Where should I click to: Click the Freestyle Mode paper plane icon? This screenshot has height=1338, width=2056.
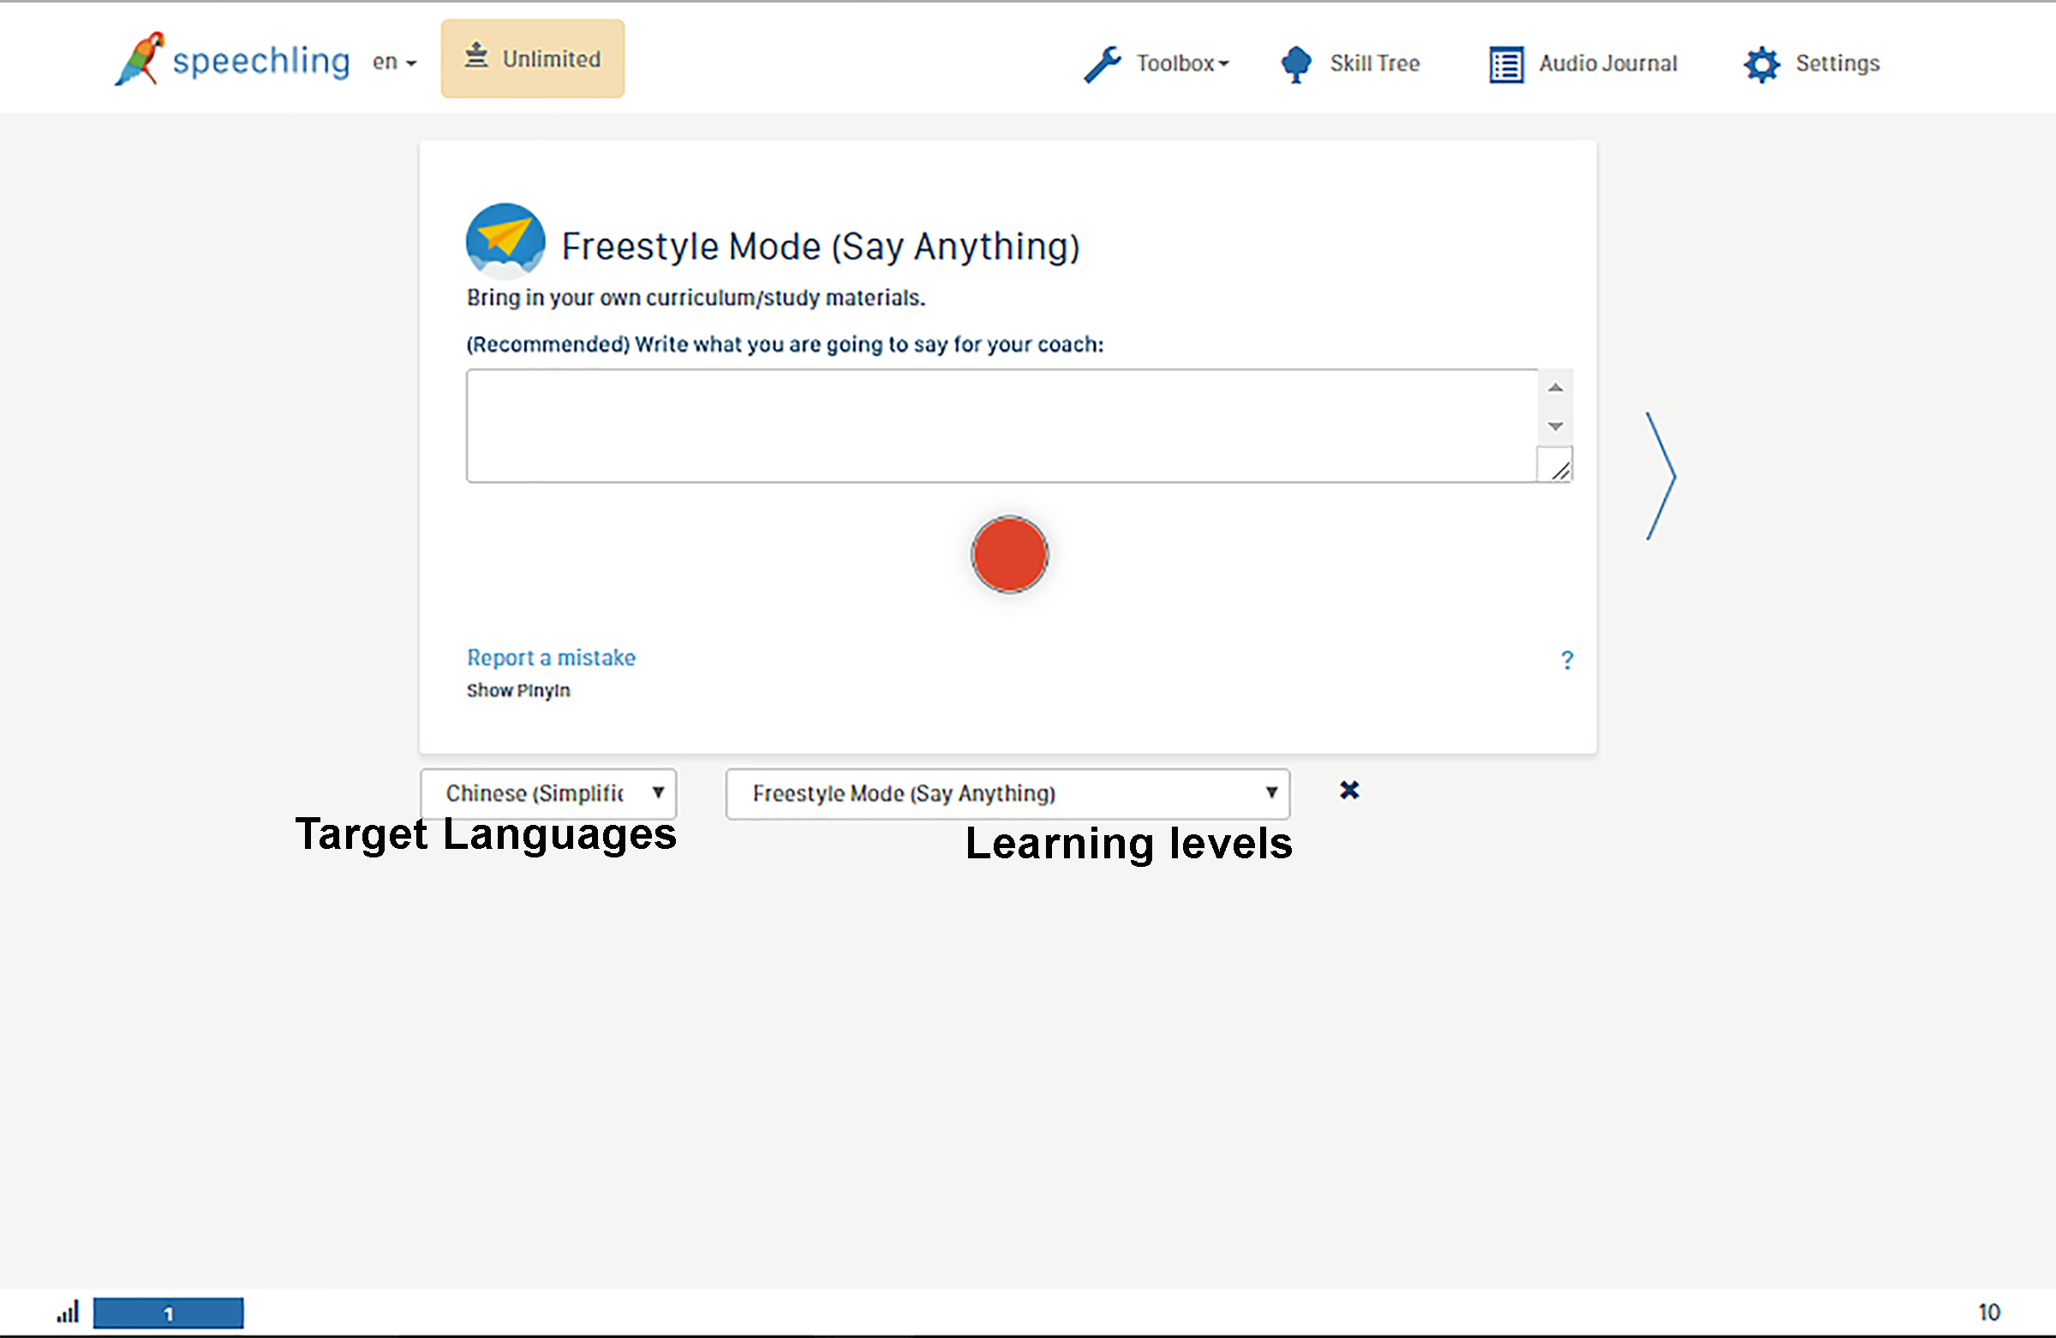(505, 242)
